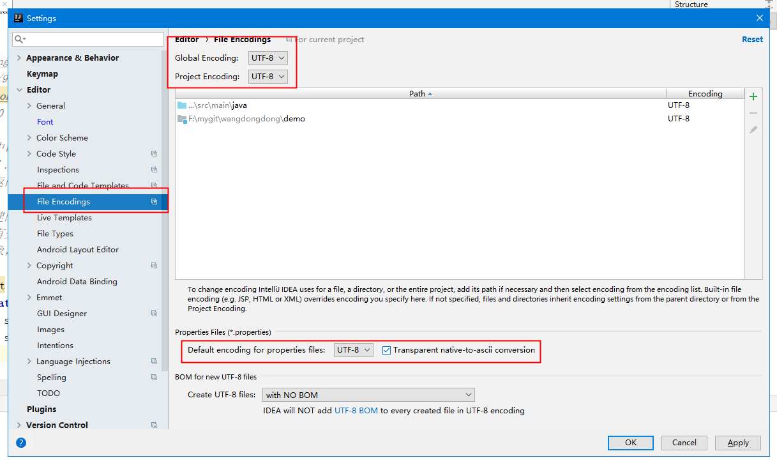Select File Encodings in the tree

click(x=63, y=202)
